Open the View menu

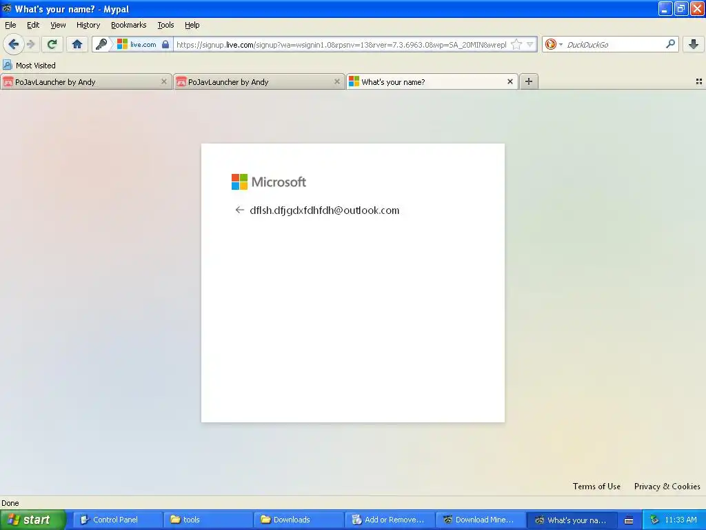click(x=58, y=25)
